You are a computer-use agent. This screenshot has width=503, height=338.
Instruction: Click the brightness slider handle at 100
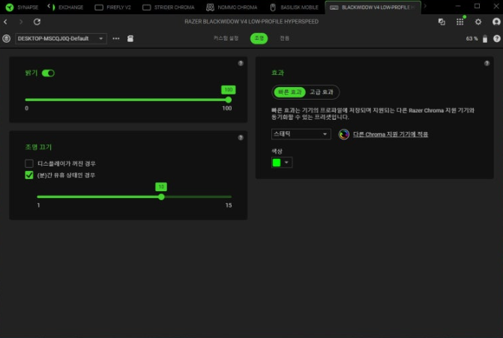click(x=229, y=100)
